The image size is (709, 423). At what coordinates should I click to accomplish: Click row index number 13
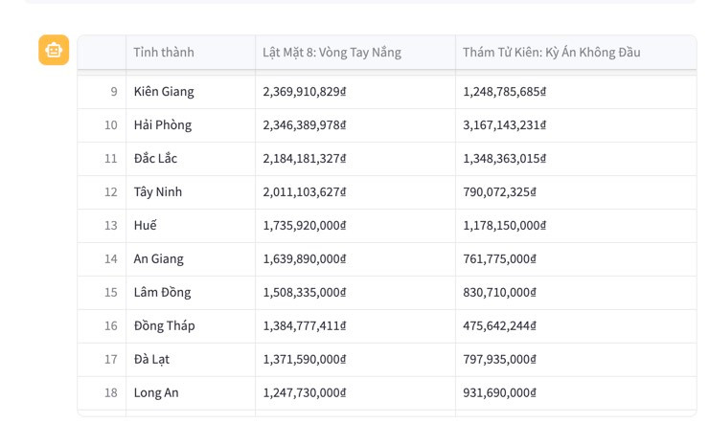click(111, 225)
